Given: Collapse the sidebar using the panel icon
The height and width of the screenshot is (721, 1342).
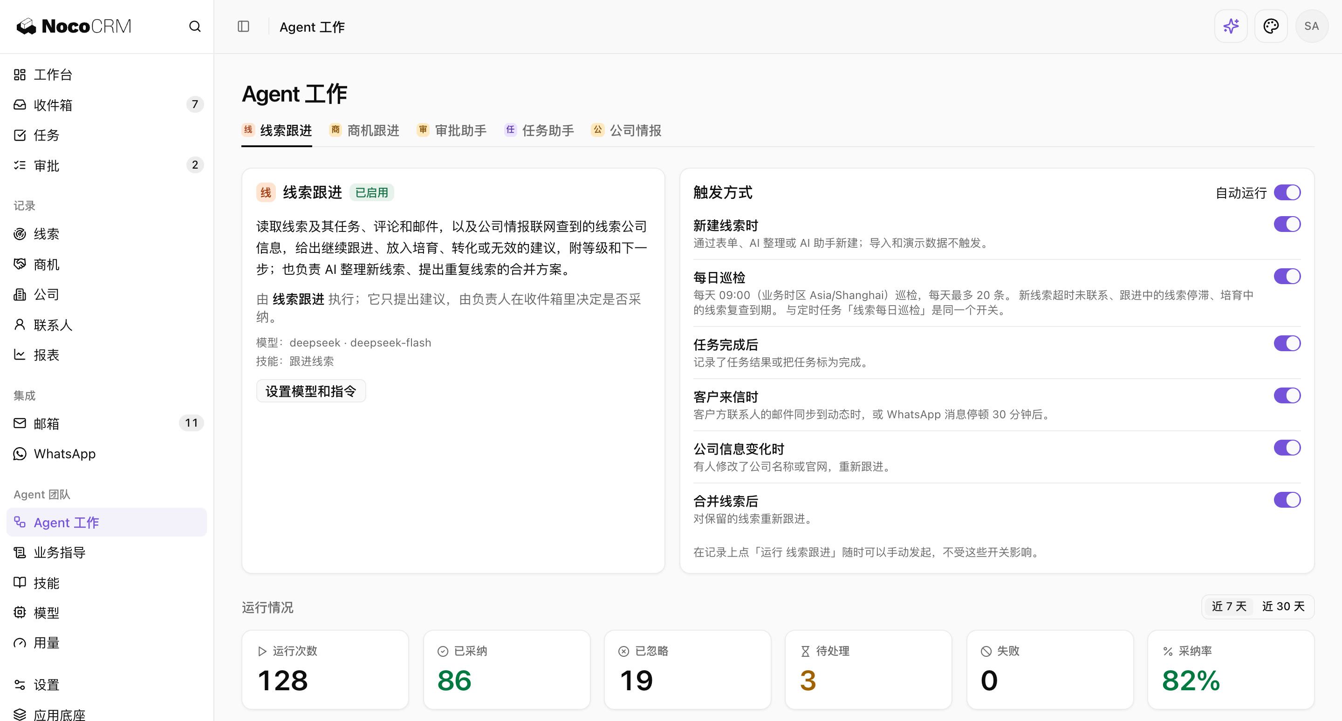Looking at the screenshot, I should pyautogui.click(x=243, y=27).
